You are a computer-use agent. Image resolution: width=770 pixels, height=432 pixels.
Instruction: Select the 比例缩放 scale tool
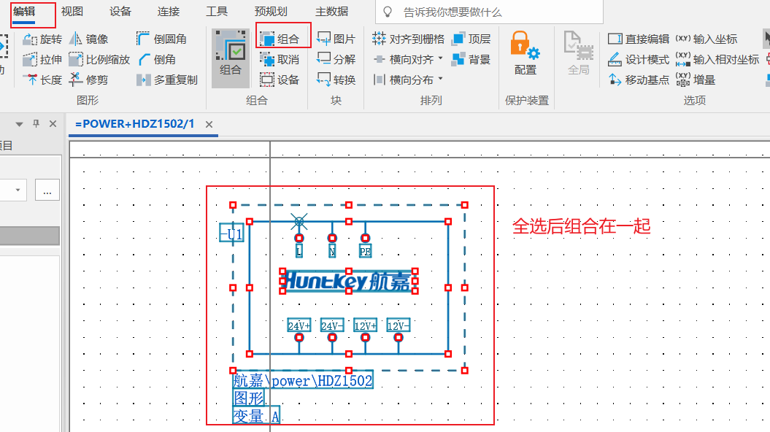click(x=99, y=60)
